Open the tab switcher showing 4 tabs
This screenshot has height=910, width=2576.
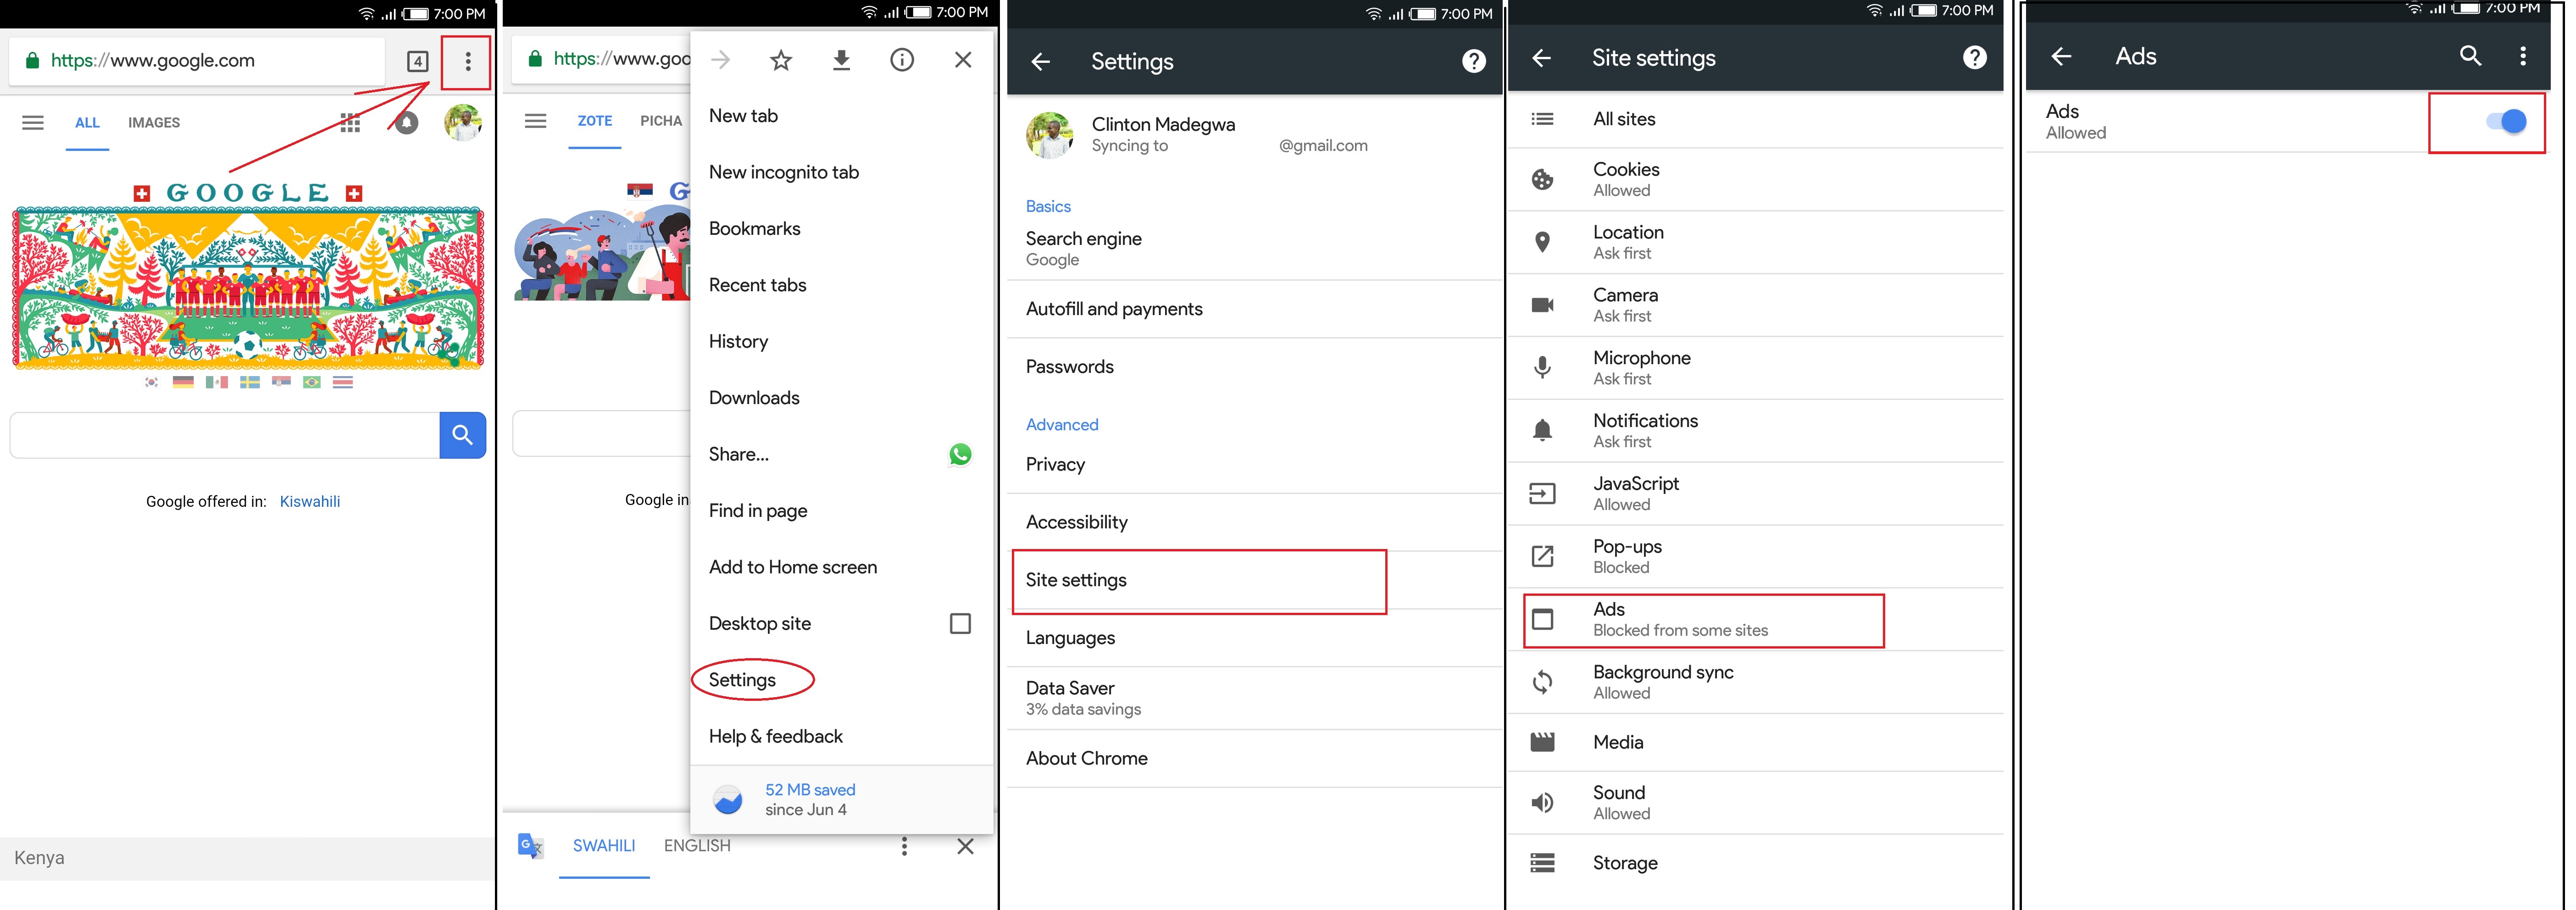tap(418, 62)
